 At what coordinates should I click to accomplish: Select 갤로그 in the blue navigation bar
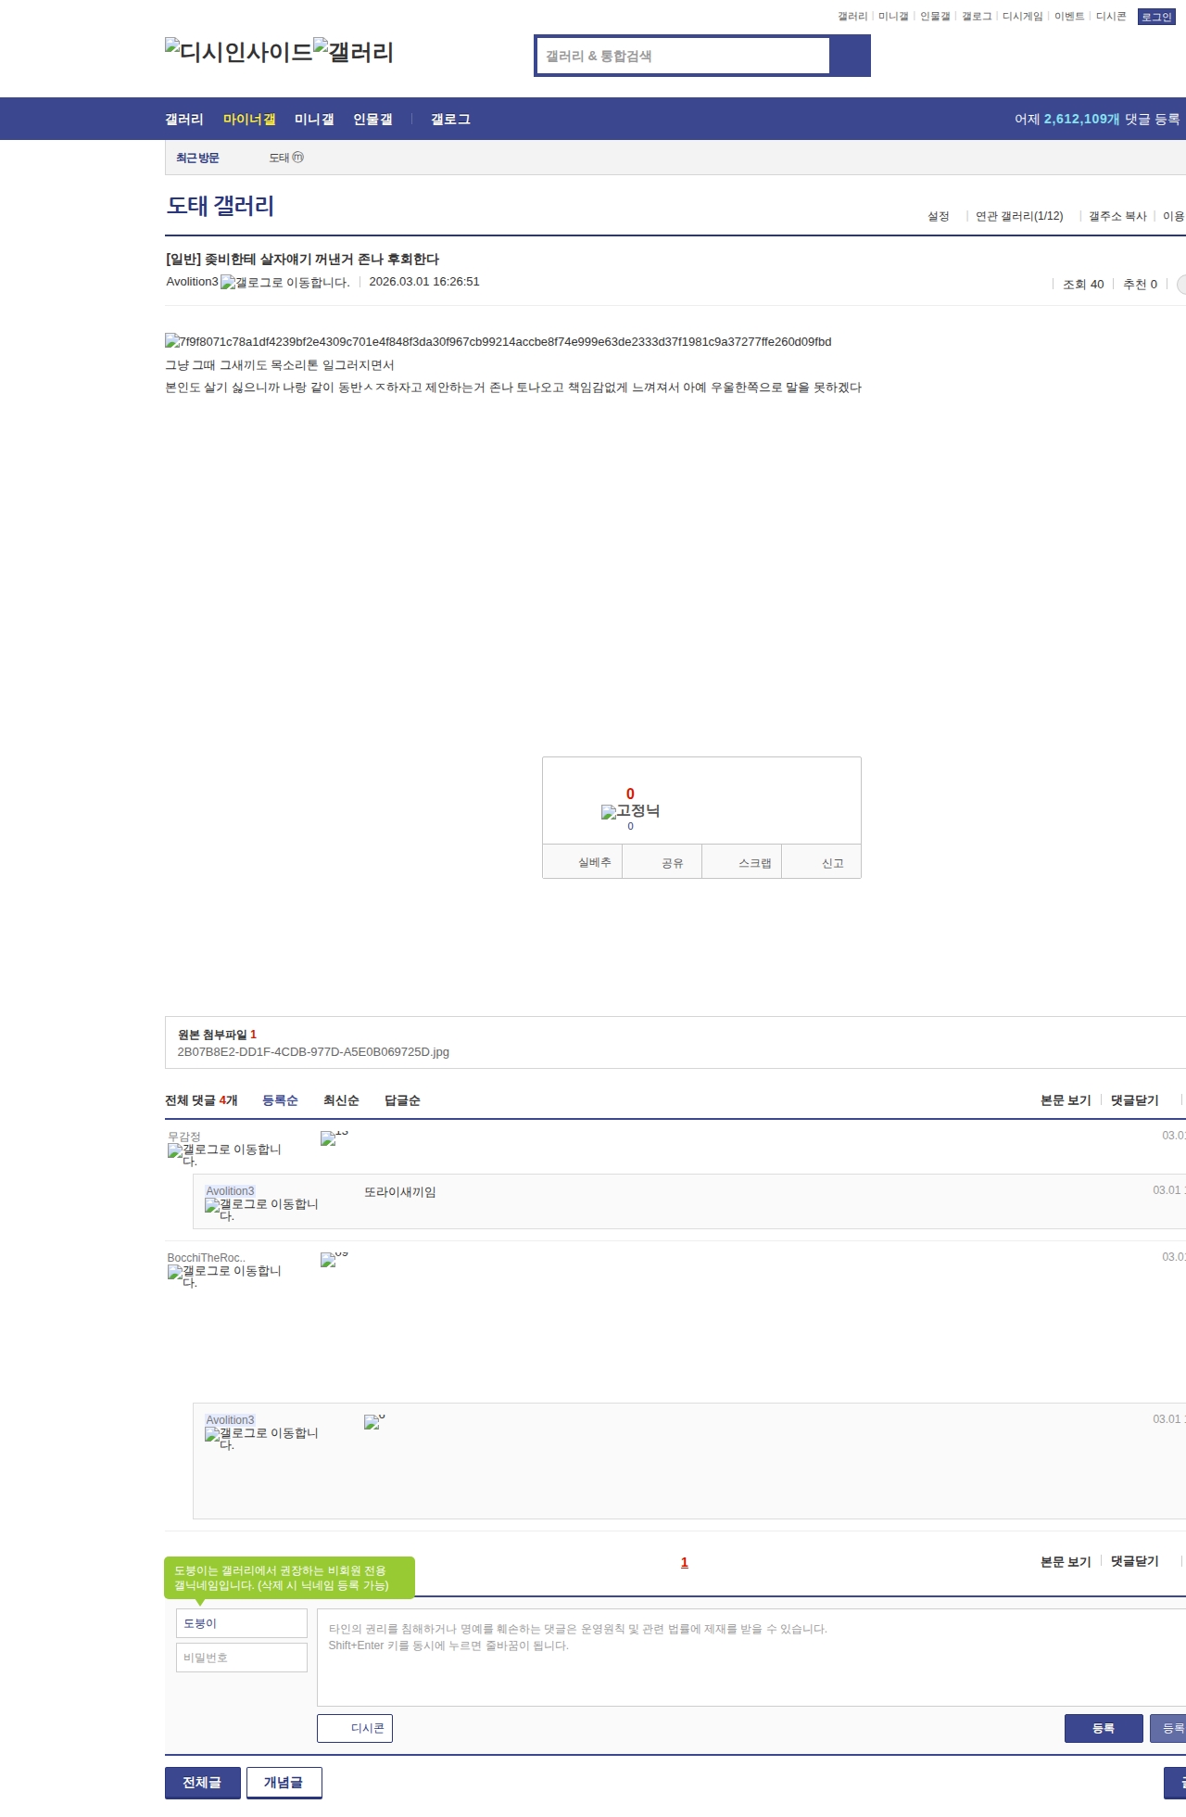point(450,119)
